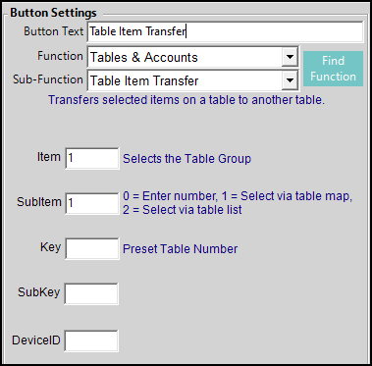Image resolution: width=372 pixels, height=366 pixels.
Task: Click the Button Settings group title
Action: point(53,13)
